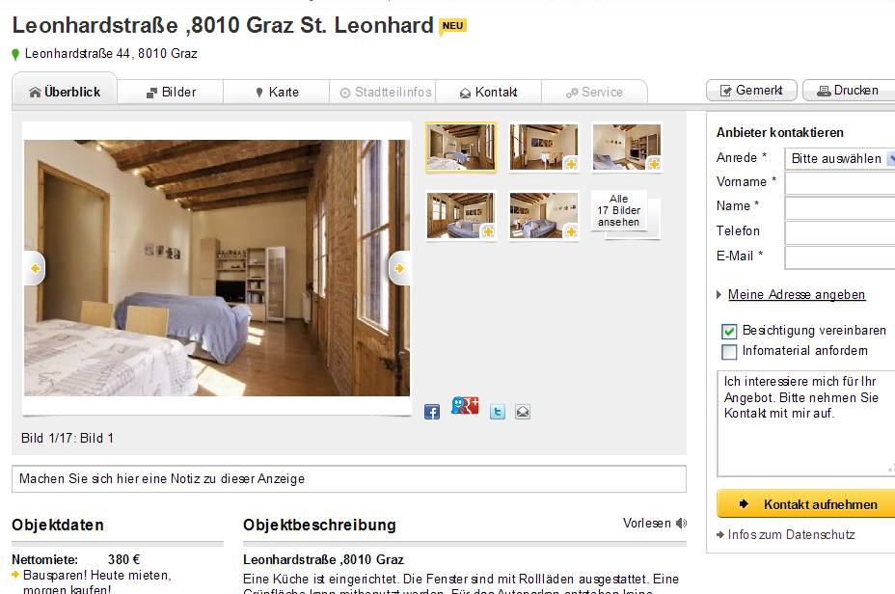This screenshot has width=895, height=594.
Task: Open the Karte tab
Action: point(277,92)
